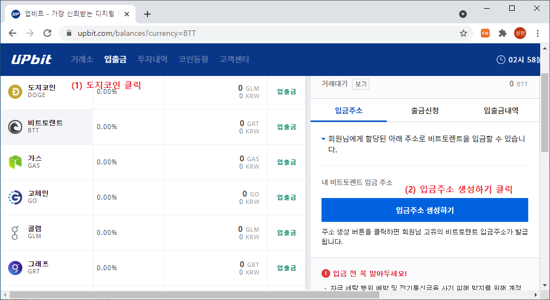Click the horizontal scrollbar thumb
The image size is (550, 300).
coord(194,295)
